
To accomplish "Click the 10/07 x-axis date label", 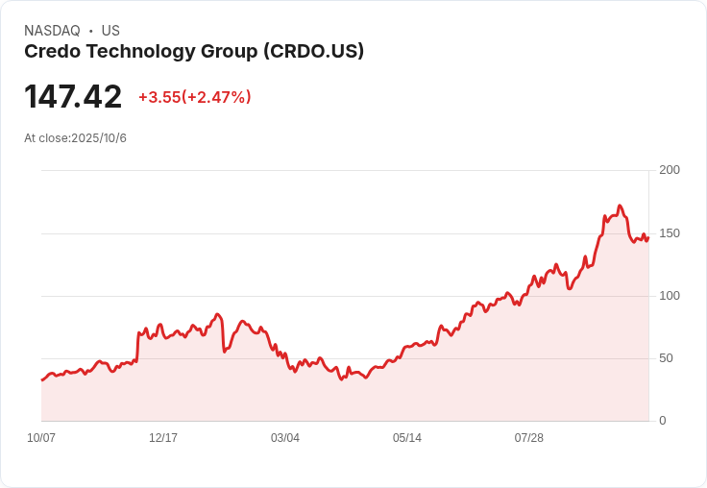I will click(x=41, y=438).
